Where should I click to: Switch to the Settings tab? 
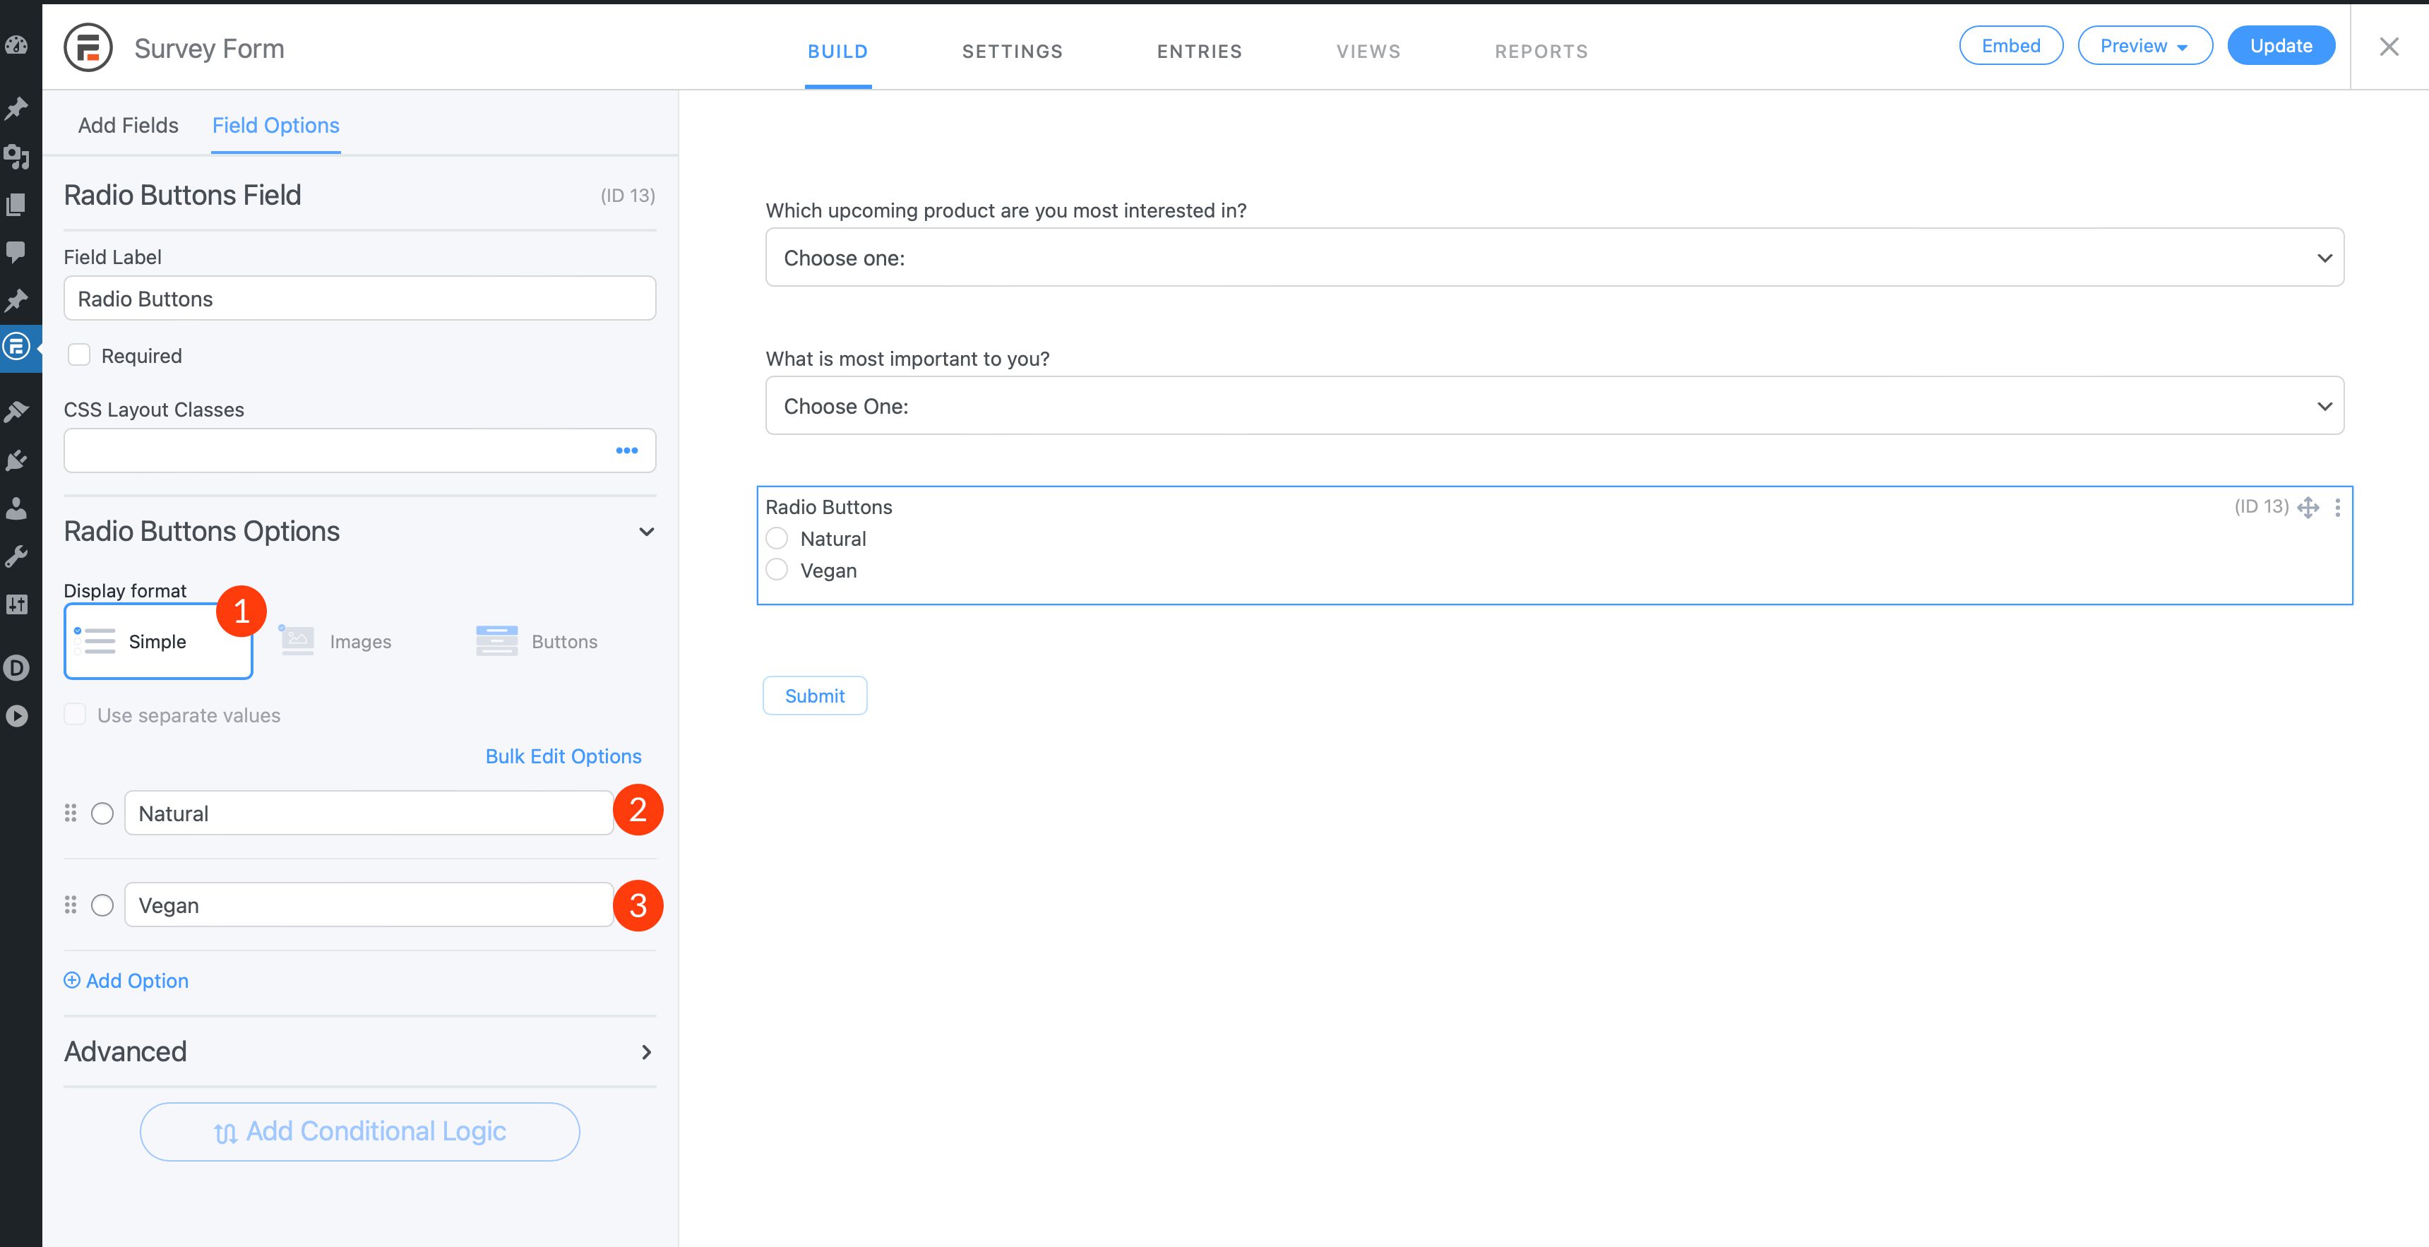pos(1013,49)
